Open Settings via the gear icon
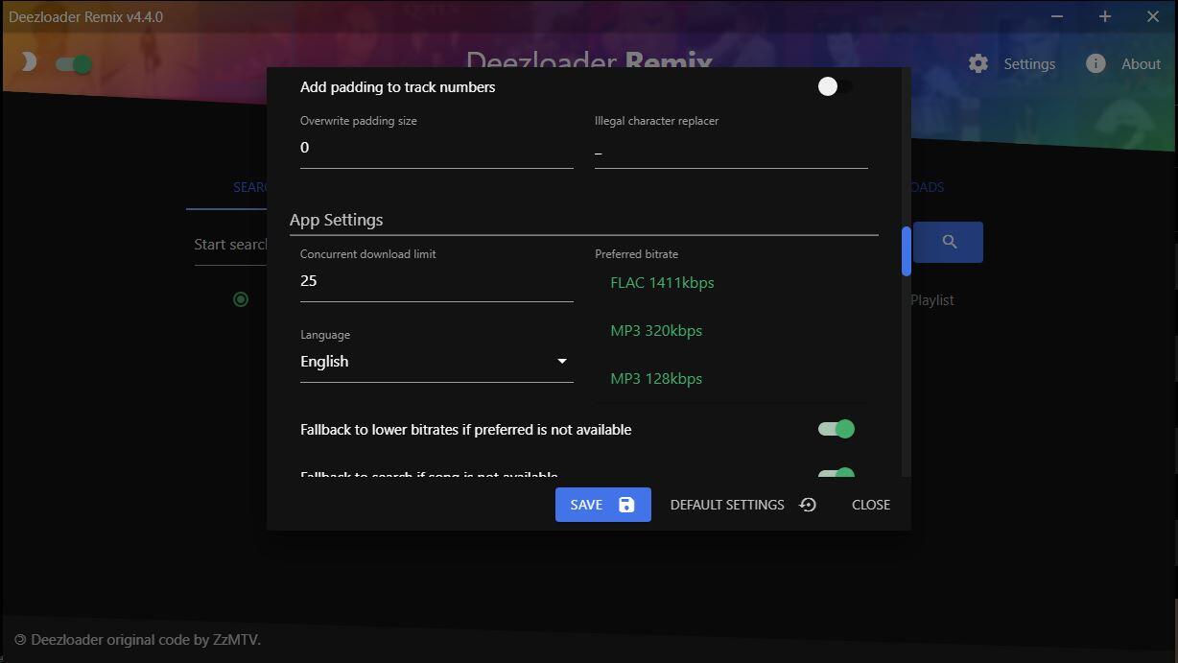 click(x=978, y=62)
